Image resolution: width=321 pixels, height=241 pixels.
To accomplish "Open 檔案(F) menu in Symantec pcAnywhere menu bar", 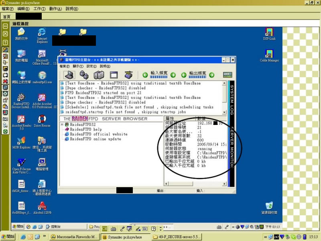I will click(x=8, y=9).
